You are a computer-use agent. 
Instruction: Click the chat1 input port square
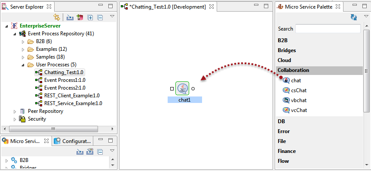pos(172,89)
